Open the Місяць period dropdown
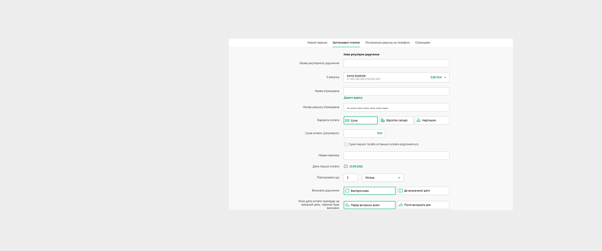The height and width of the screenshot is (251, 602). tap(382, 178)
